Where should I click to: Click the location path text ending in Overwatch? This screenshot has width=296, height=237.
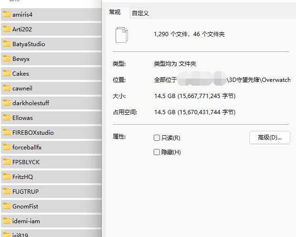pos(259,80)
